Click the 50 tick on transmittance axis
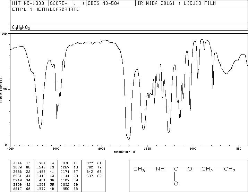Screen dimensions: 248x192 5,89
